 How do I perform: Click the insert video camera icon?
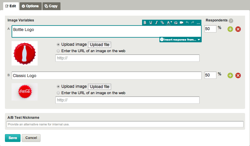181,23
